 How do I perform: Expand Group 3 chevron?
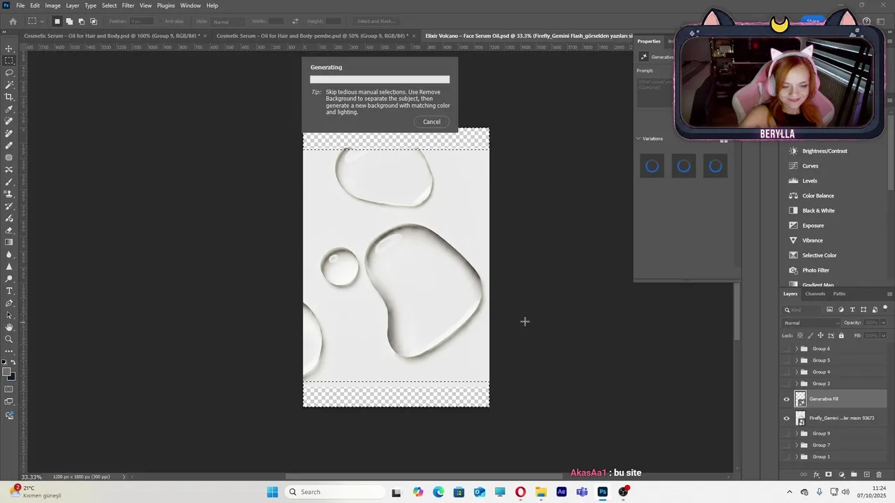[x=796, y=384]
